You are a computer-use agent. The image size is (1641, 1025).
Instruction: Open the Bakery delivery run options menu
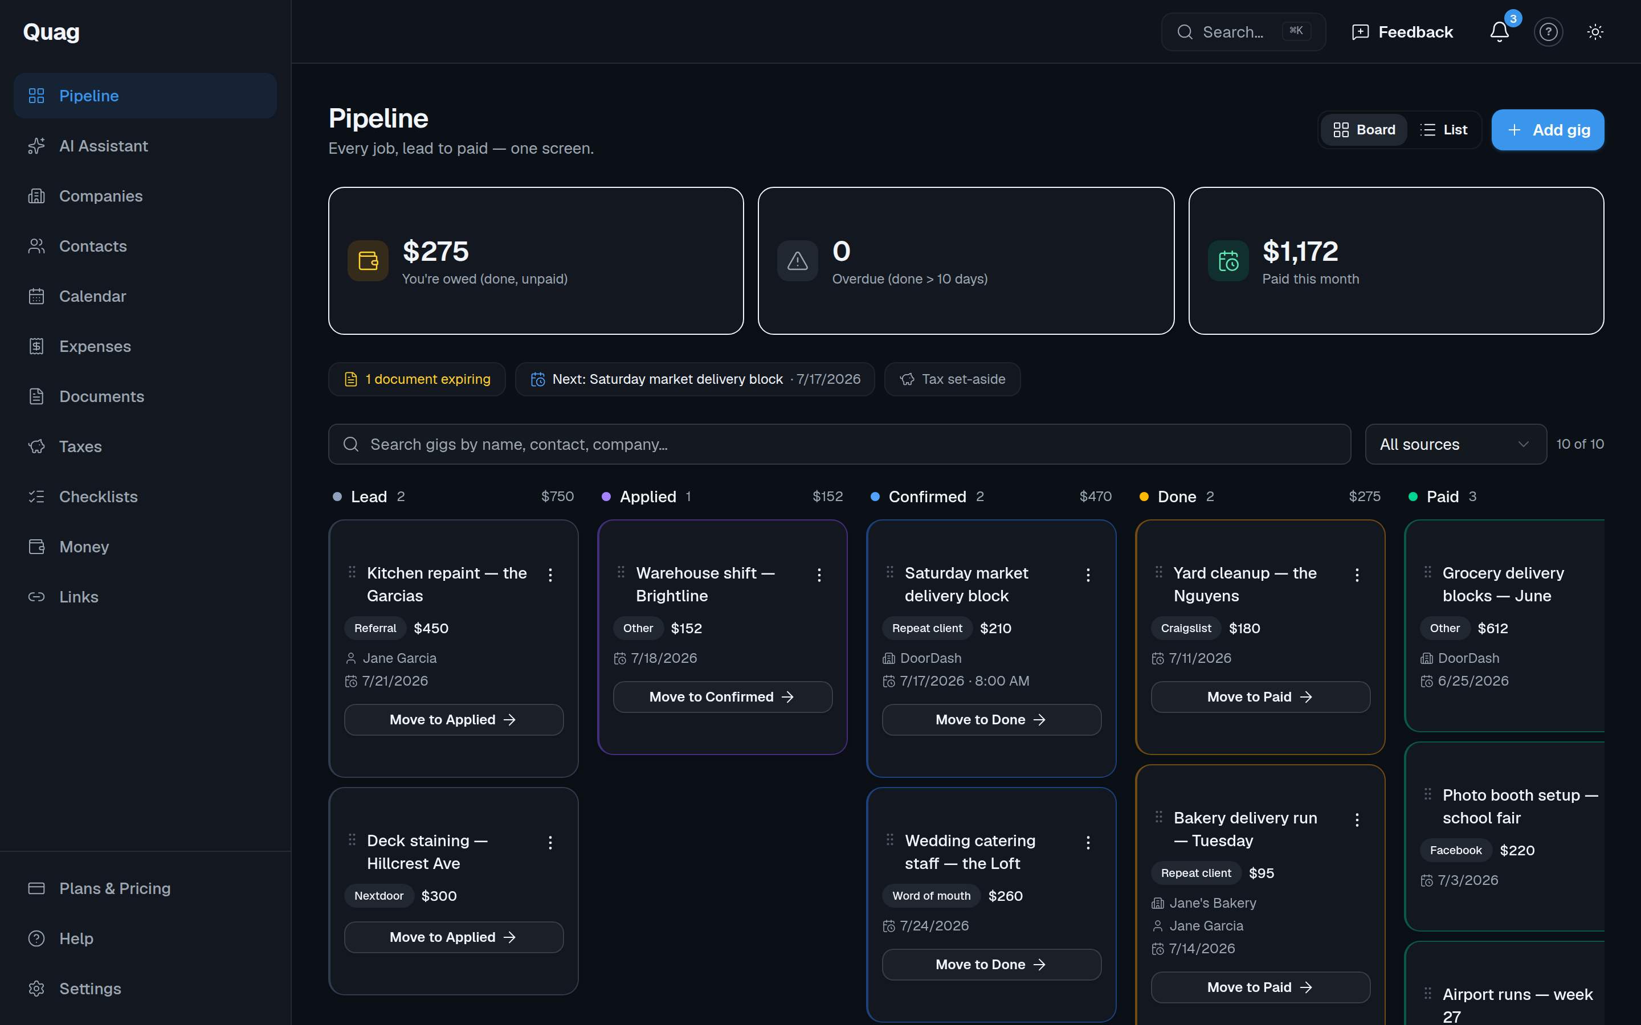(x=1357, y=819)
